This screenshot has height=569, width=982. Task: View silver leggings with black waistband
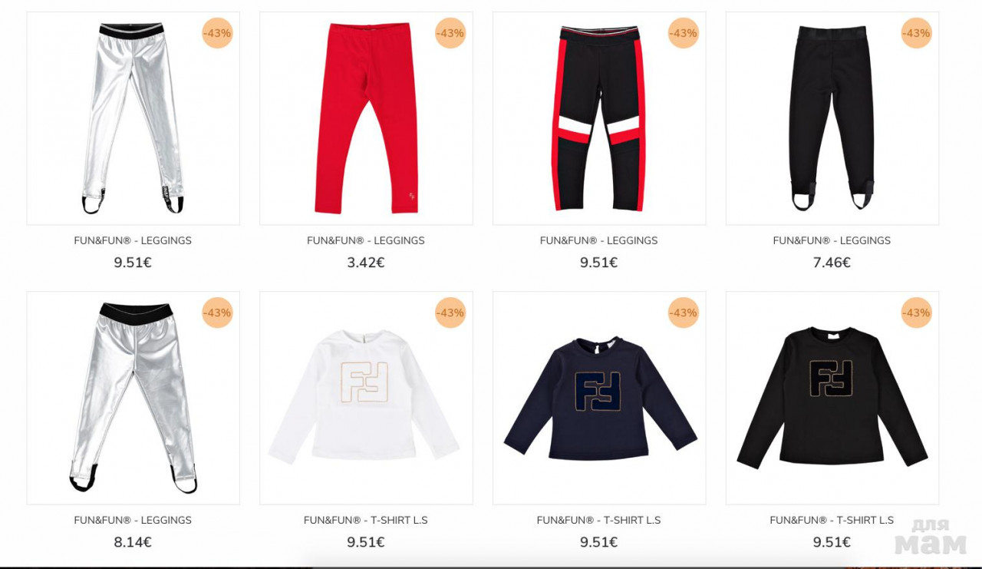pyautogui.click(x=133, y=398)
